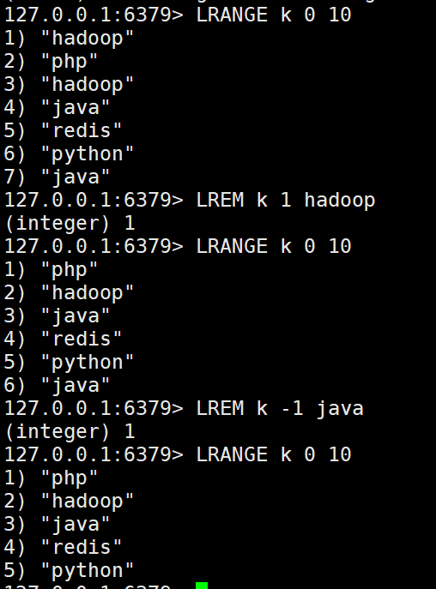
Task: Select the 4) "java" output line
Action: [57, 107]
